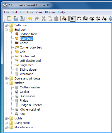Click the Sink catalog icon
This screenshot has height=133, width=112.
[17, 114]
